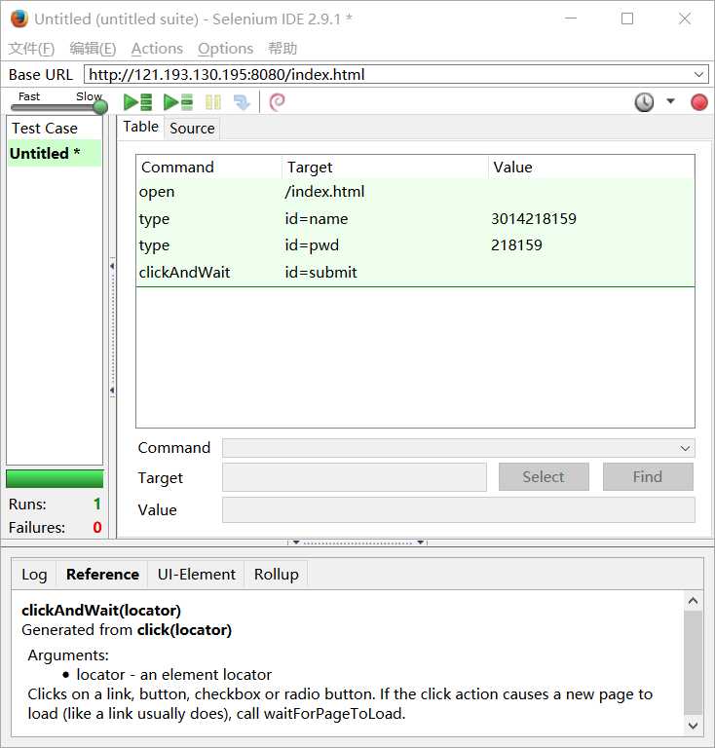
Task: Click the Firefox icon in the title bar
Action: (x=19, y=19)
